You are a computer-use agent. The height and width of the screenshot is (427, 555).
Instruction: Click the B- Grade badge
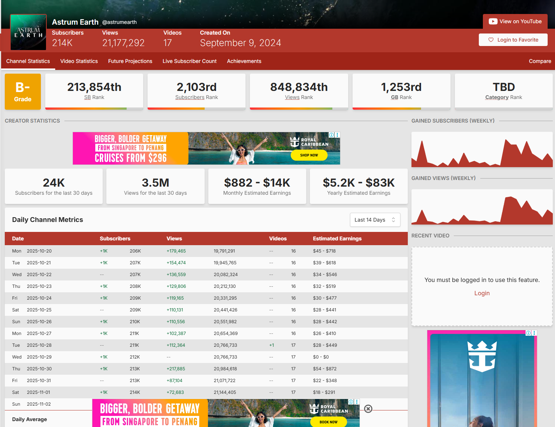point(23,92)
